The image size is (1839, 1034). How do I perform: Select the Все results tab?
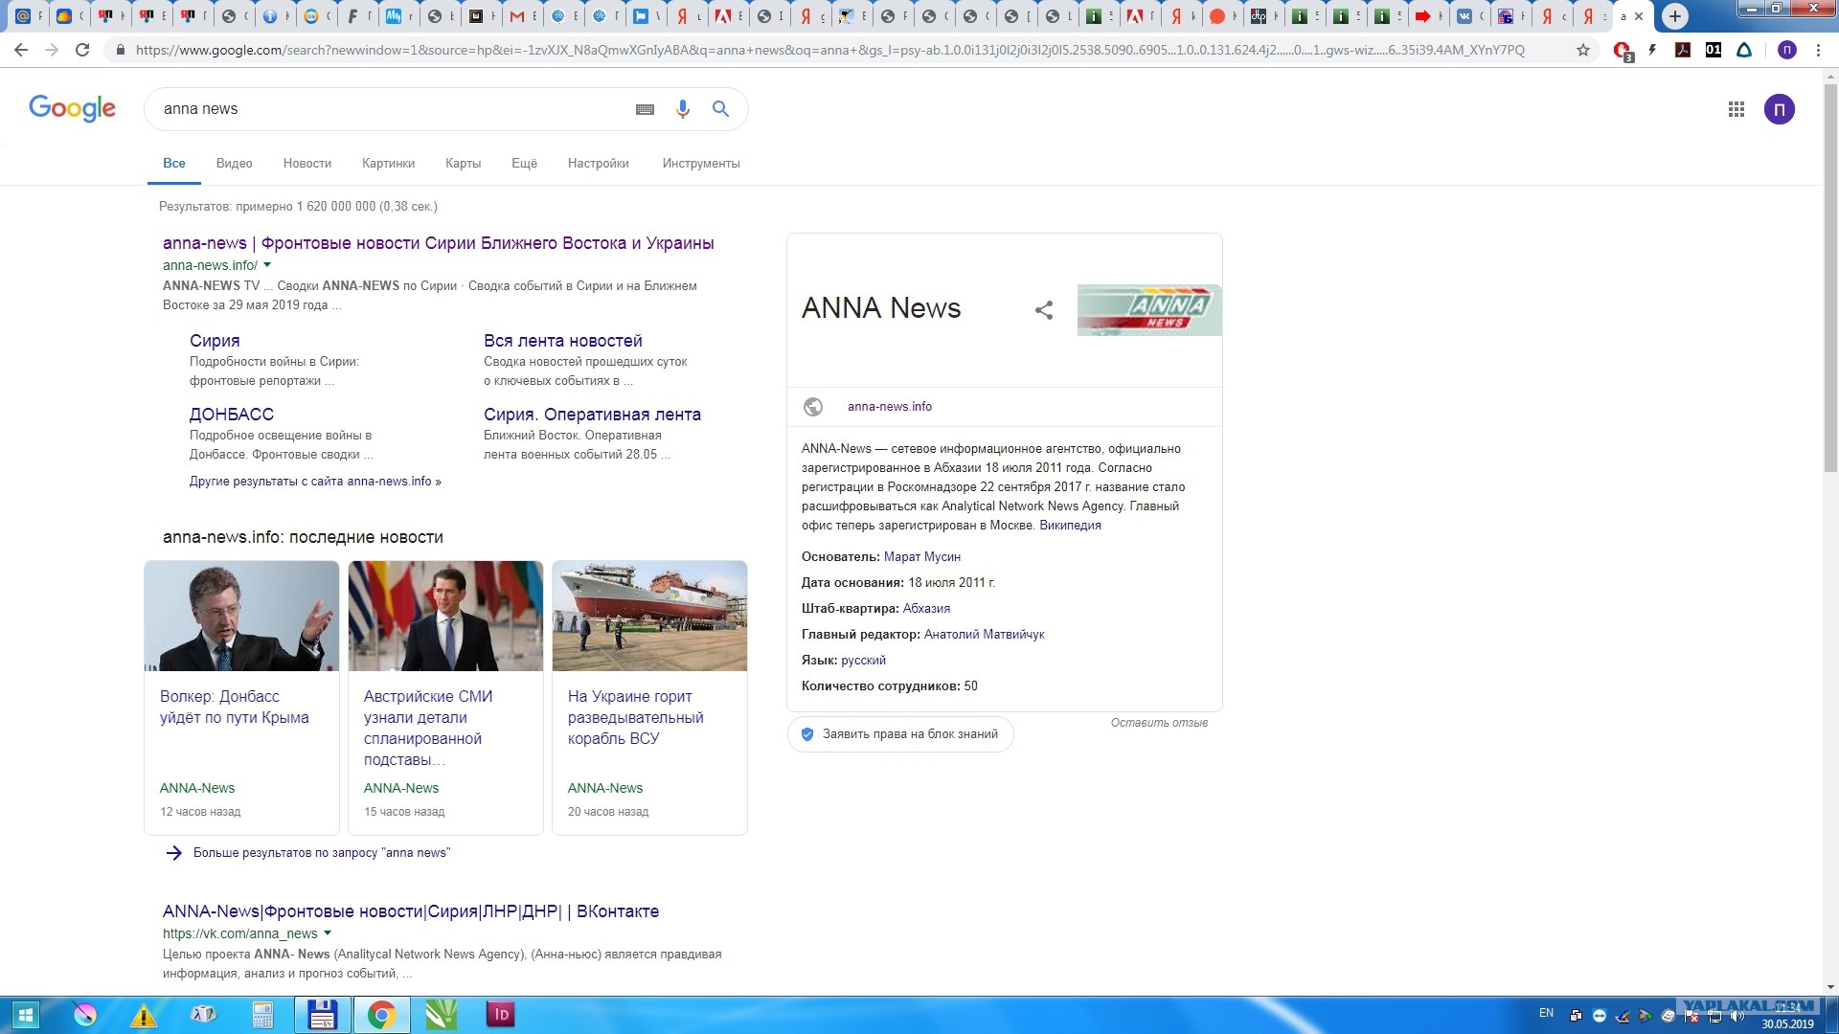coord(174,164)
